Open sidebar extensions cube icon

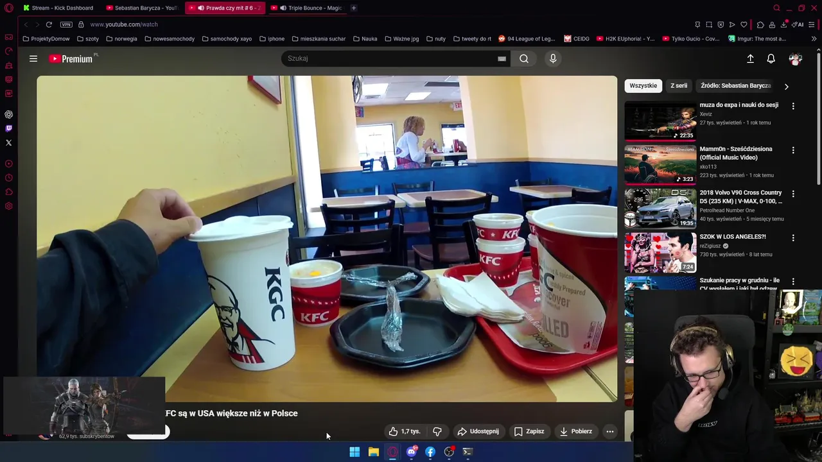point(8,192)
